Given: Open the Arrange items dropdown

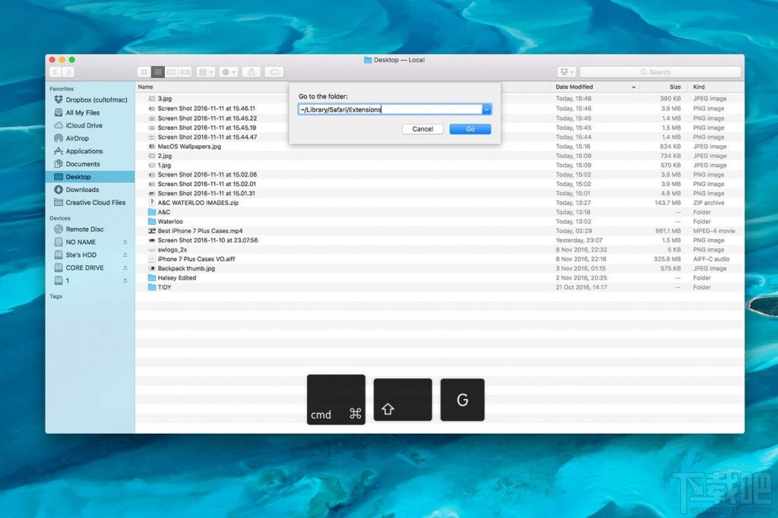Looking at the screenshot, I should 205,72.
